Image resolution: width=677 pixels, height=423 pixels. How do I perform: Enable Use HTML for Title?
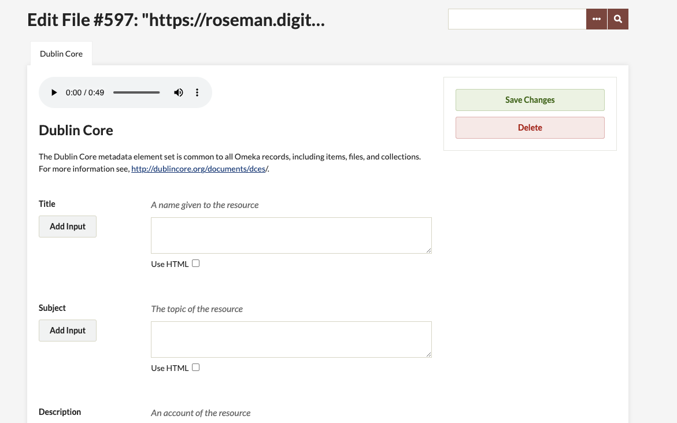click(195, 264)
